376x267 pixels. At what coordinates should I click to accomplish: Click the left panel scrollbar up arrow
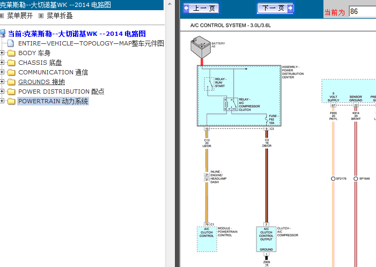tap(169, 4)
